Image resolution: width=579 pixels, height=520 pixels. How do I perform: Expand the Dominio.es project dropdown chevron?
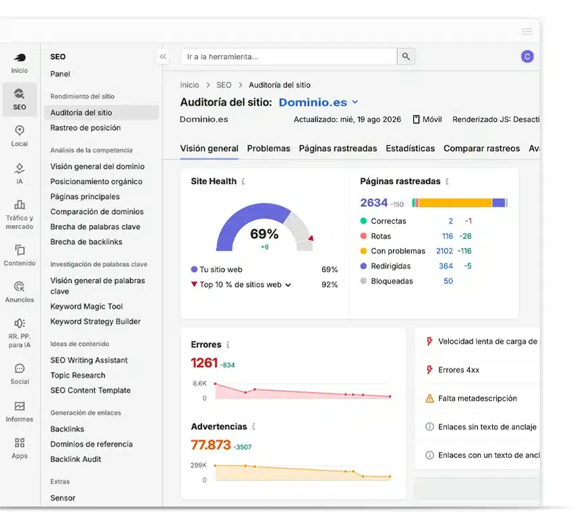click(355, 102)
